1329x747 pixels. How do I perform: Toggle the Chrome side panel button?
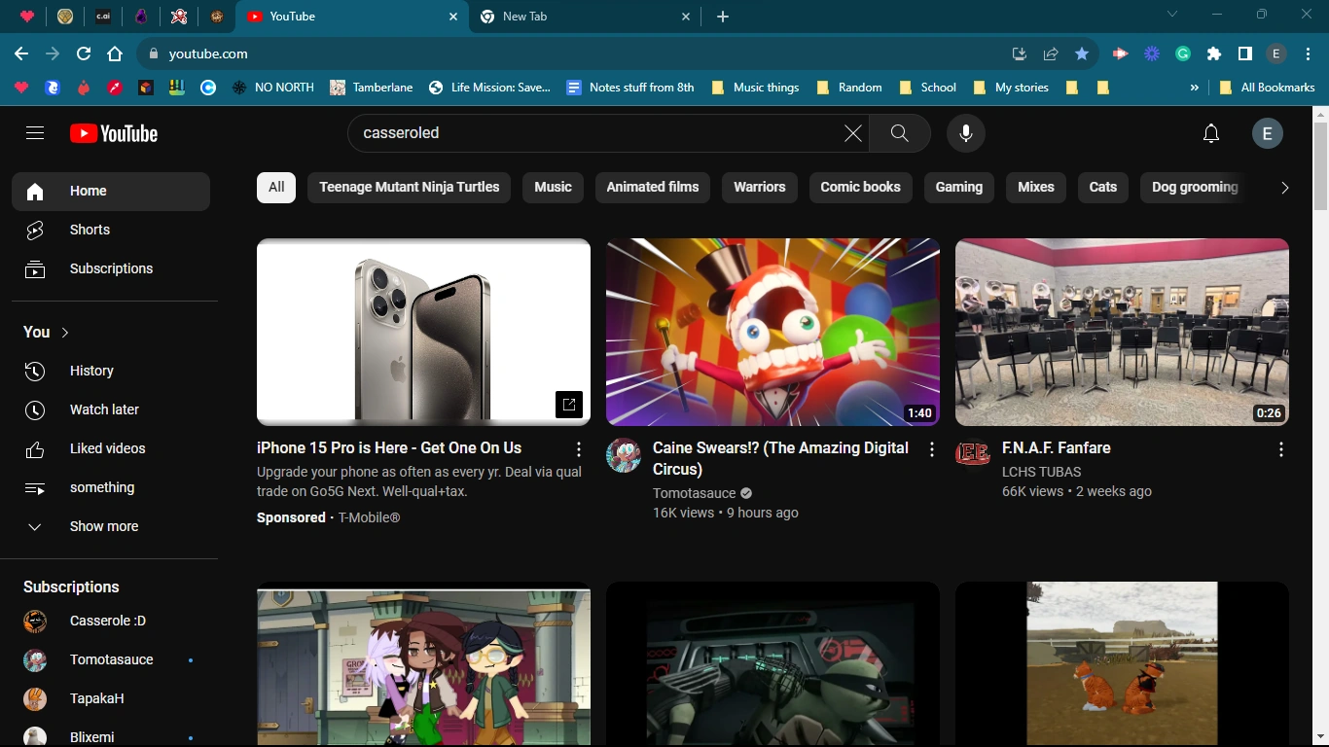1244,54
